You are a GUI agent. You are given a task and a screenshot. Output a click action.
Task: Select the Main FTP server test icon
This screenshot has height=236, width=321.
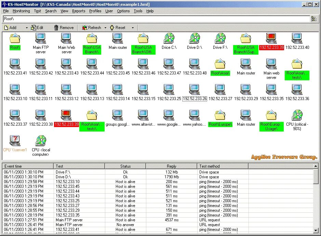click(x=41, y=39)
